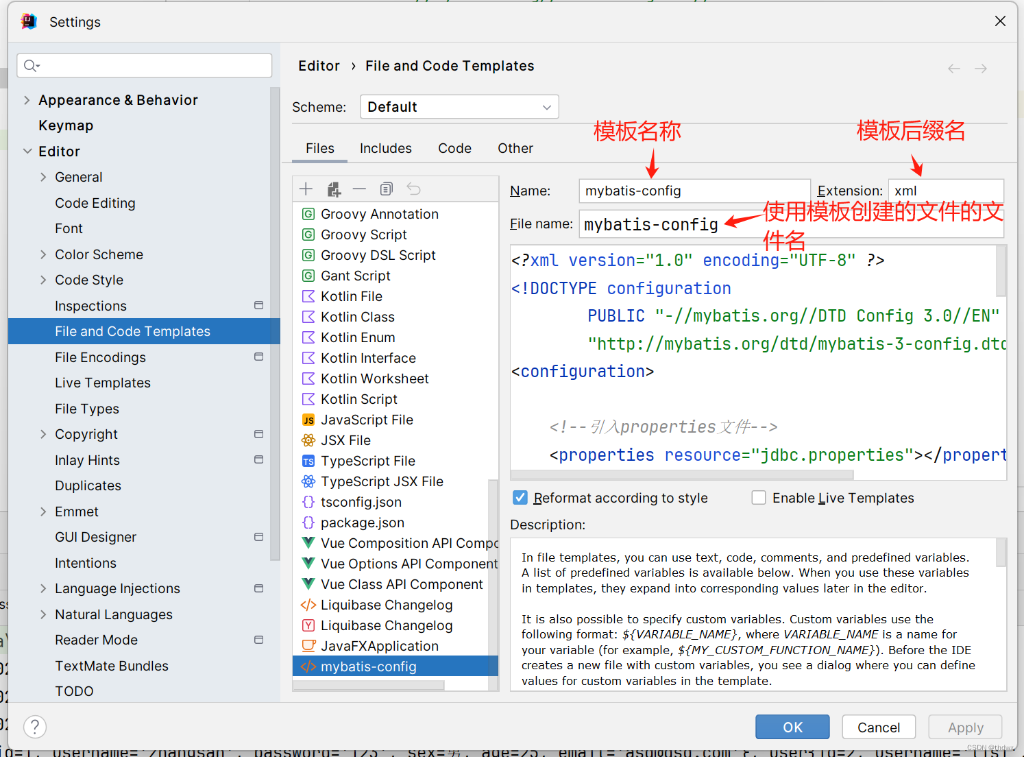This screenshot has height=757, width=1024.
Task: Click the OK button
Action: (792, 727)
